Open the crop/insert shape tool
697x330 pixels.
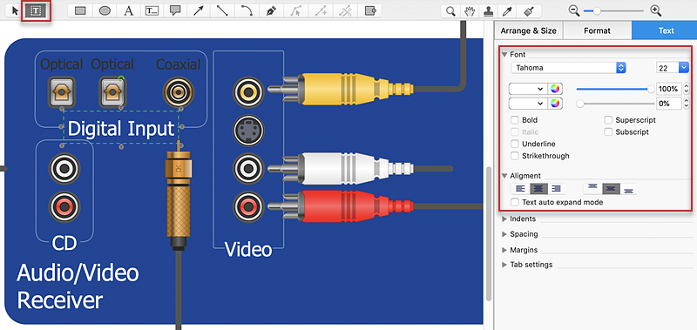coord(369,10)
